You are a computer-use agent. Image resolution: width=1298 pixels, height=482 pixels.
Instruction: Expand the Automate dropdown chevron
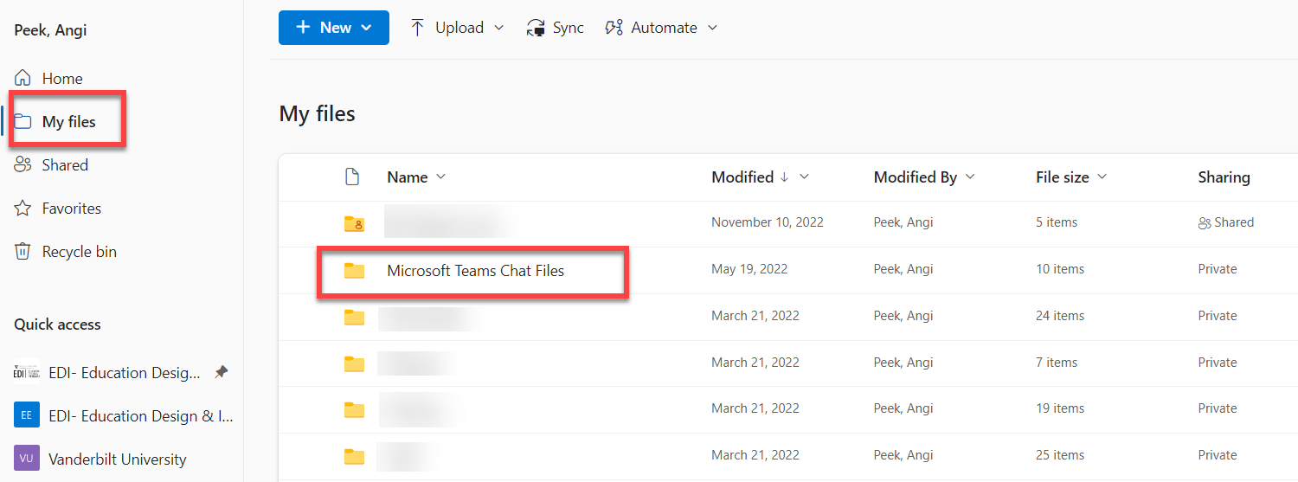tap(712, 28)
